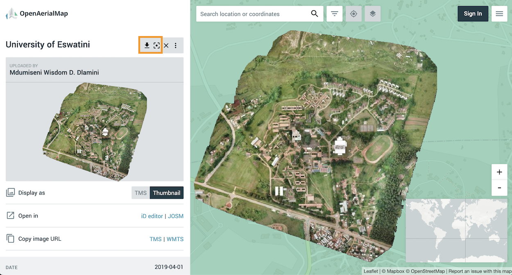Screen dimensions: 512x275
Task: Locate my current position on map
Action: [x=353, y=14]
